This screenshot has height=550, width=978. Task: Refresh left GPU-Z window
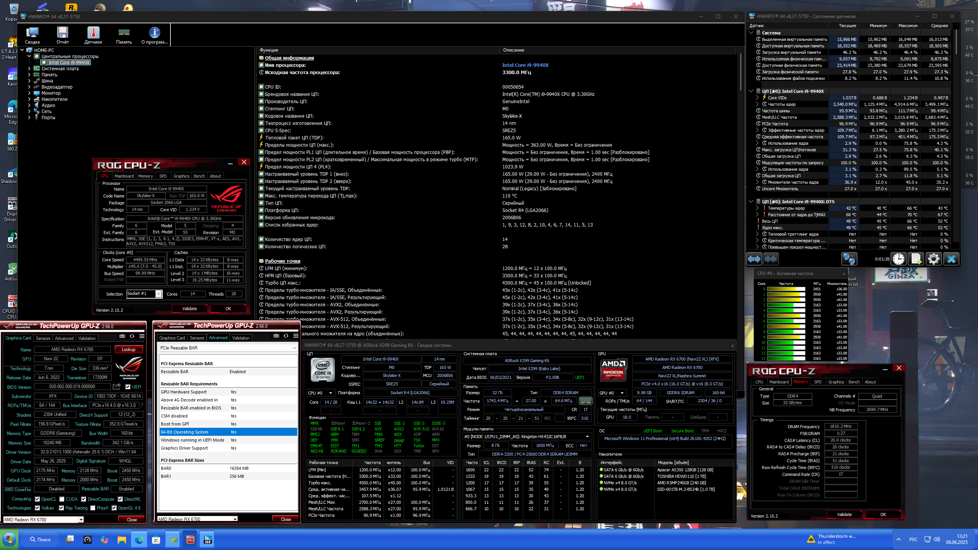[132, 336]
